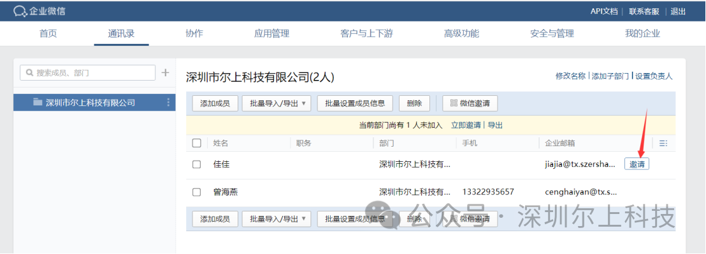Open the 修改名称 link
This screenshot has width=706, height=254.
tap(570, 76)
